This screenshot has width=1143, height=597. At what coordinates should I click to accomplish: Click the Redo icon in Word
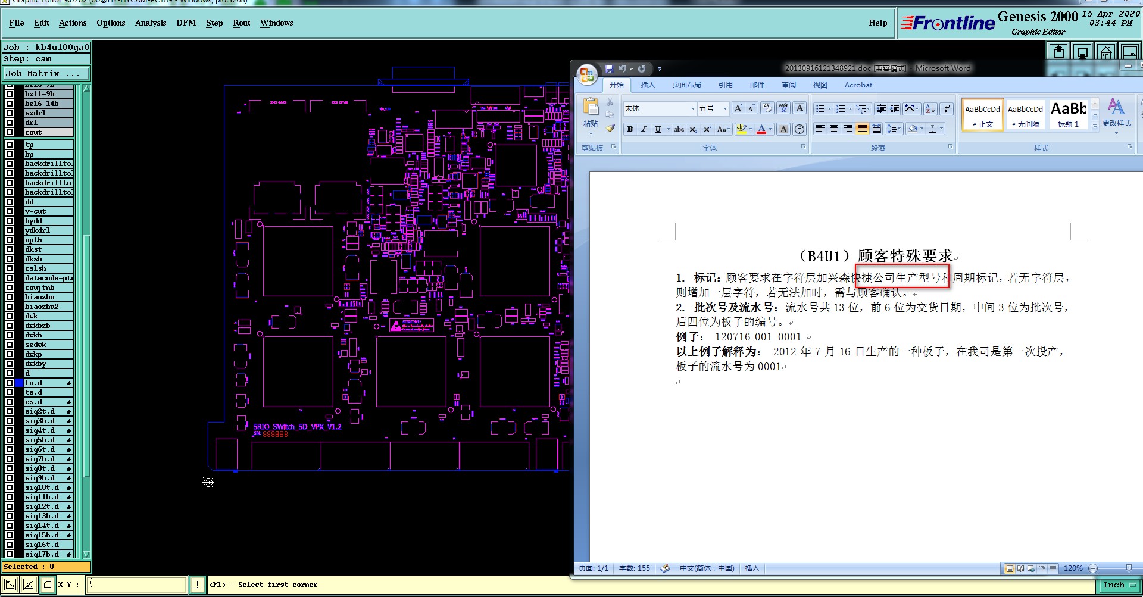point(642,68)
